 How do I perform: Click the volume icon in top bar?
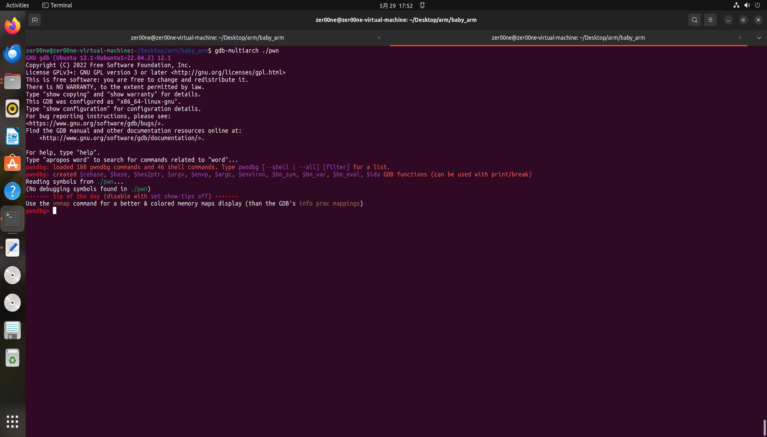click(x=747, y=5)
